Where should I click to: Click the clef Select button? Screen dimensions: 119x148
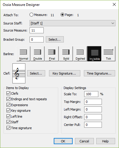[x=36, y=73]
